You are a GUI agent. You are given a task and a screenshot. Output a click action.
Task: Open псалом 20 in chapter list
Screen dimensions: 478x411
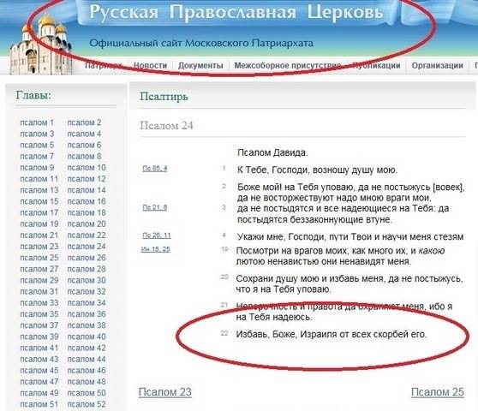coord(87,224)
